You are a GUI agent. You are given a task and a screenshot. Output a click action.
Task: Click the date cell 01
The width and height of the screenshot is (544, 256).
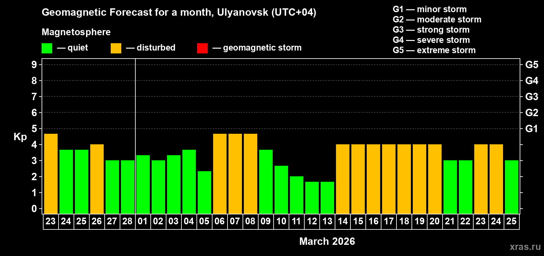143,221
